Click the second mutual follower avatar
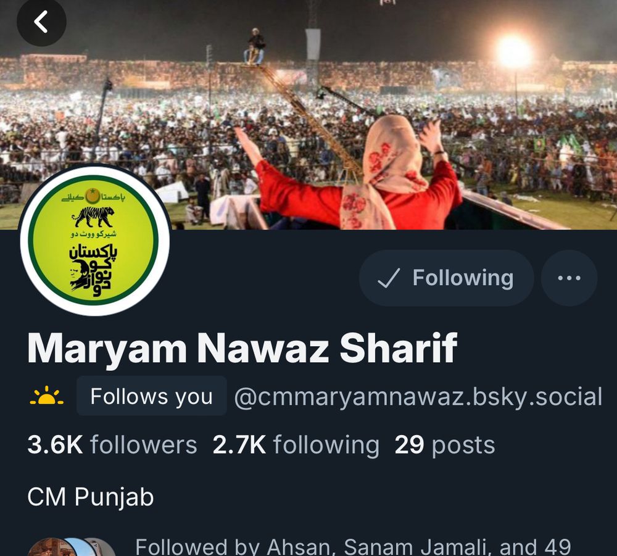Screen dimensions: 617x556 [x=81, y=547]
